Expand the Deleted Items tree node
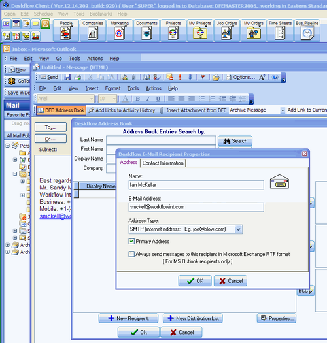The width and height of the screenshot is (327, 343). click(x=15, y=160)
